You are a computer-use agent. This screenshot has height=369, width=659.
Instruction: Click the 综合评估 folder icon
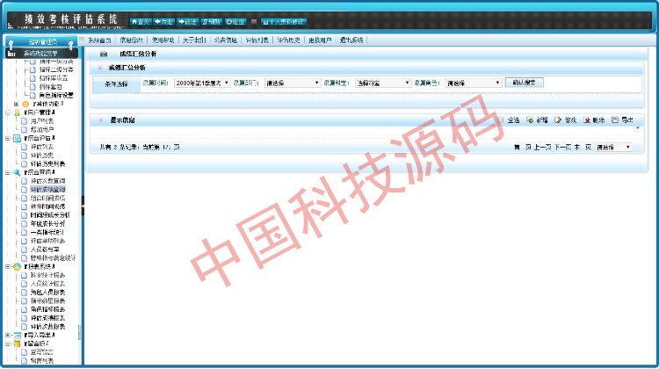(18, 138)
